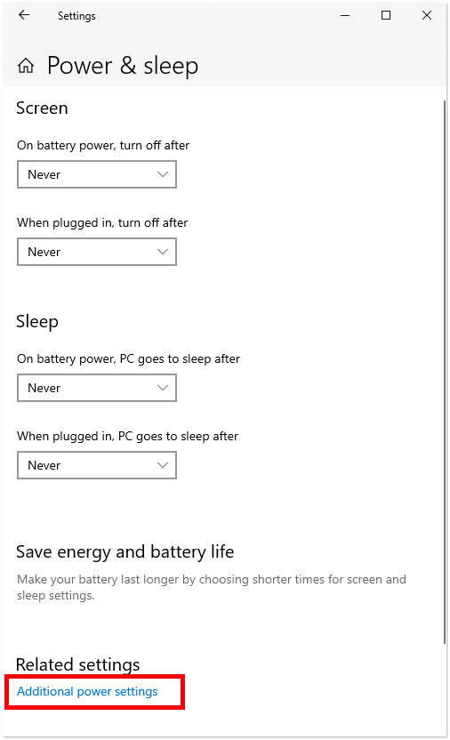Expand PC sleep dropdown for battery power

click(x=97, y=388)
